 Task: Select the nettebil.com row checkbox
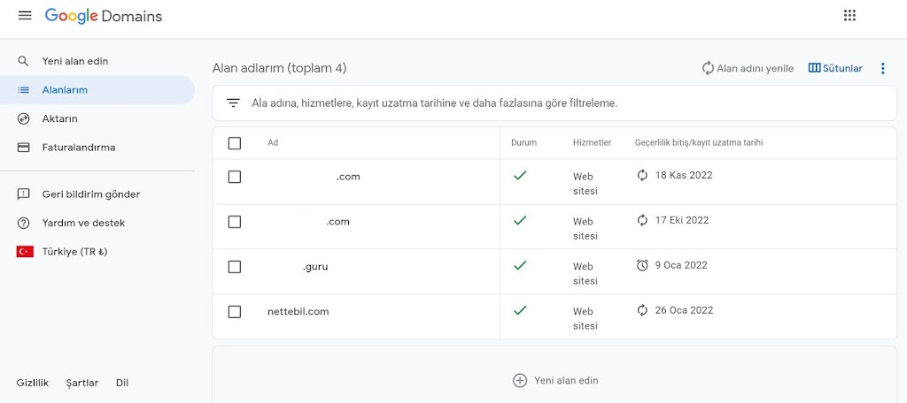coord(235,312)
